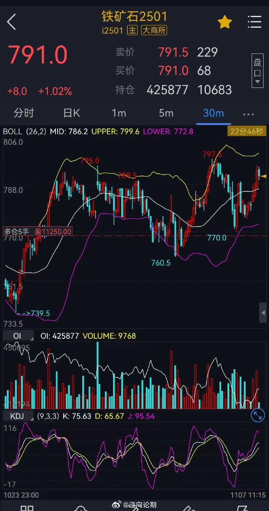Tap the 大商所 exchange tag
This screenshot has width=269, height=511.
click(x=154, y=30)
